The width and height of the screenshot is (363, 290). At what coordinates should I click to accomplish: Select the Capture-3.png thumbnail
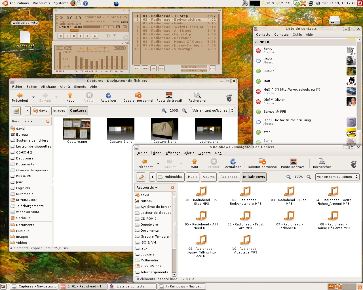click(x=165, y=129)
